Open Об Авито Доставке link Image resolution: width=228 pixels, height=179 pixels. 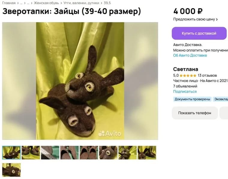click(190, 55)
